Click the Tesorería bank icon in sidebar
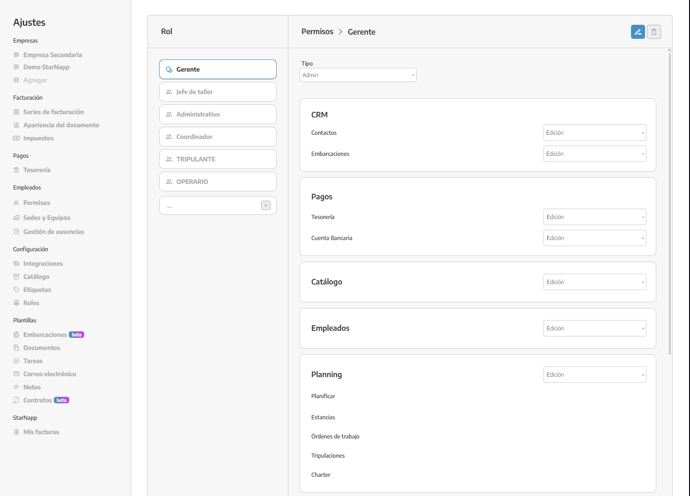This screenshot has width=690, height=496. [x=16, y=170]
